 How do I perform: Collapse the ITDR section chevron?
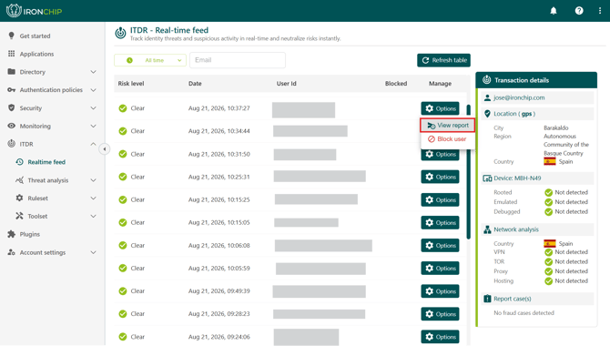tap(94, 144)
